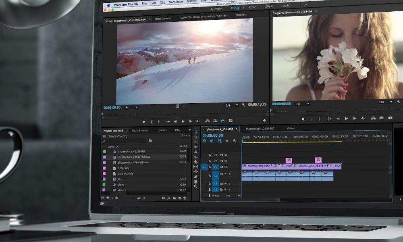Open the File menu
403x242 pixels.
144,3
